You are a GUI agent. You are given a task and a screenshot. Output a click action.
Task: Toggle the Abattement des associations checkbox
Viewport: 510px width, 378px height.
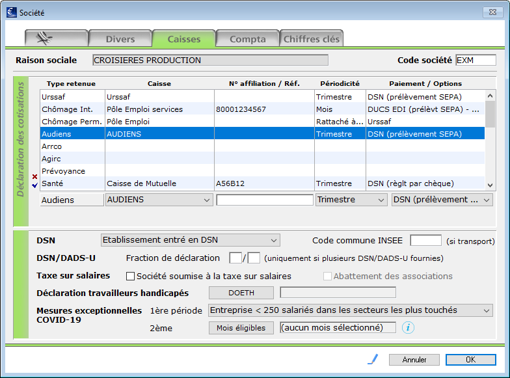pyautogui.click(x=327, y=276)
